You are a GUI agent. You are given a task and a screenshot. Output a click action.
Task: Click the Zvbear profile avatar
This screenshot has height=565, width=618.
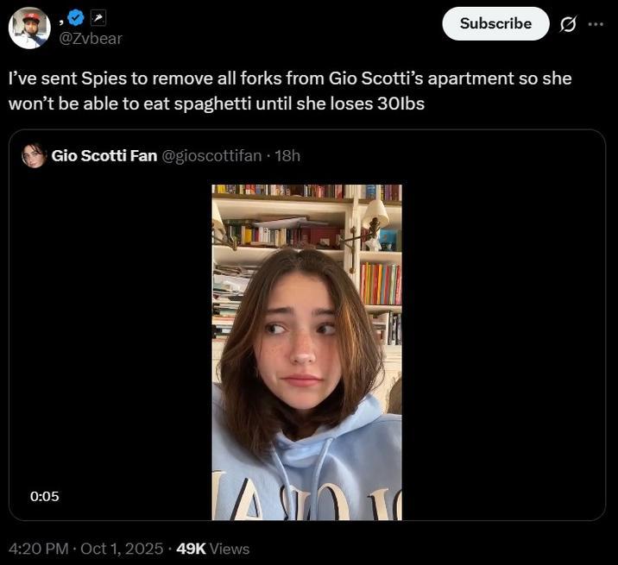click(29, 28)
